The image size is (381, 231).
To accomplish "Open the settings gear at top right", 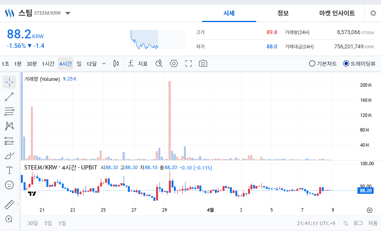I will click(x=373, y=13).
